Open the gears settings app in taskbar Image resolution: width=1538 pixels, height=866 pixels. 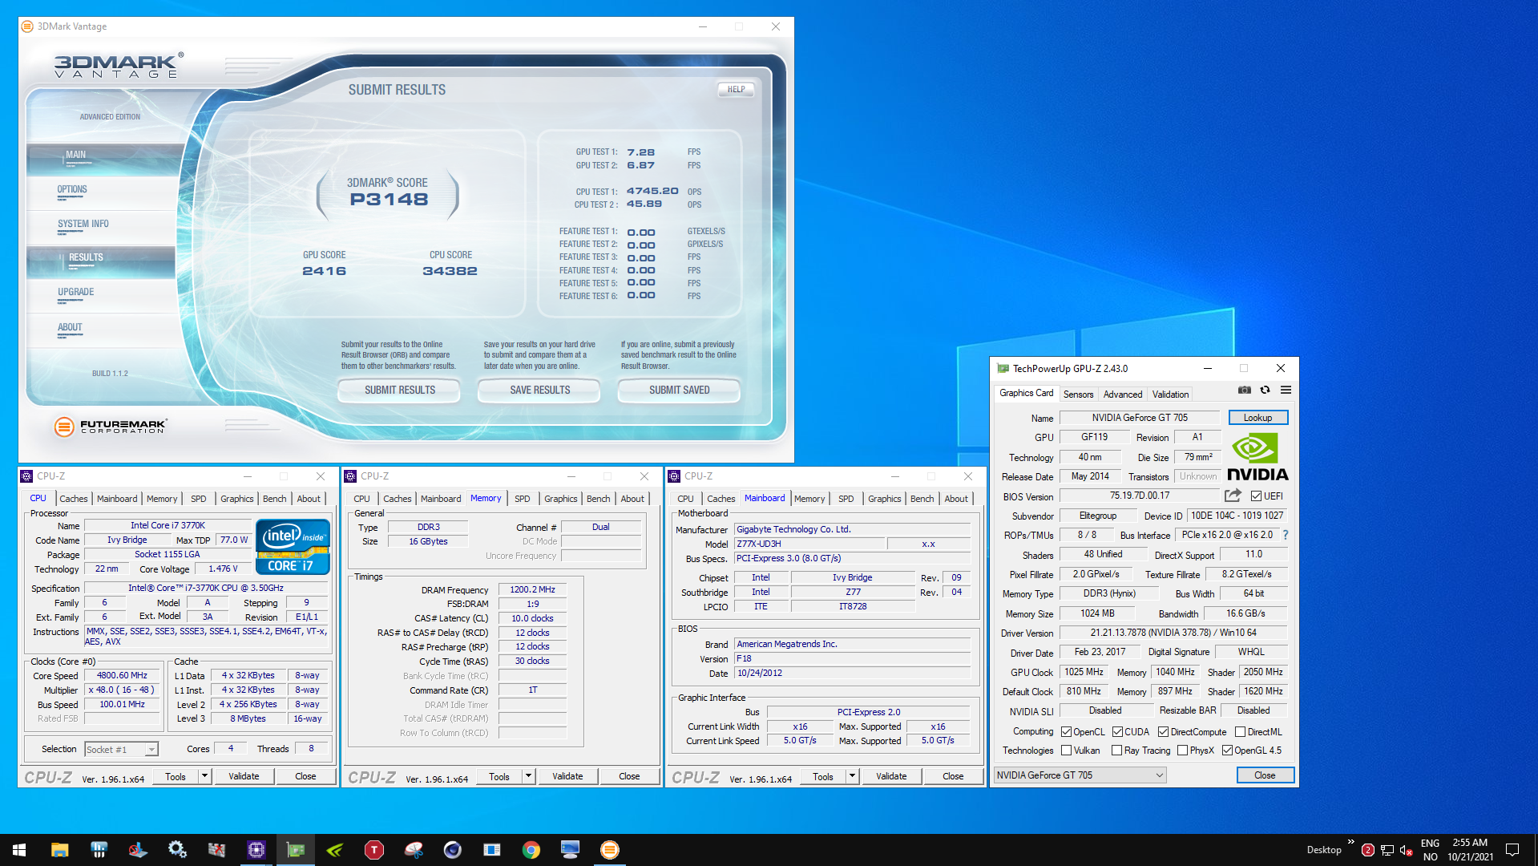(177, 850)
